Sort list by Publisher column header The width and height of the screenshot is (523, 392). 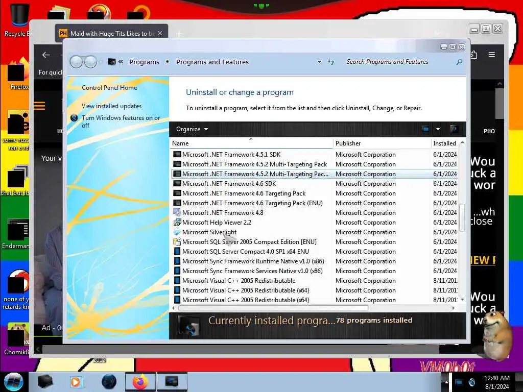coord(382,143)
